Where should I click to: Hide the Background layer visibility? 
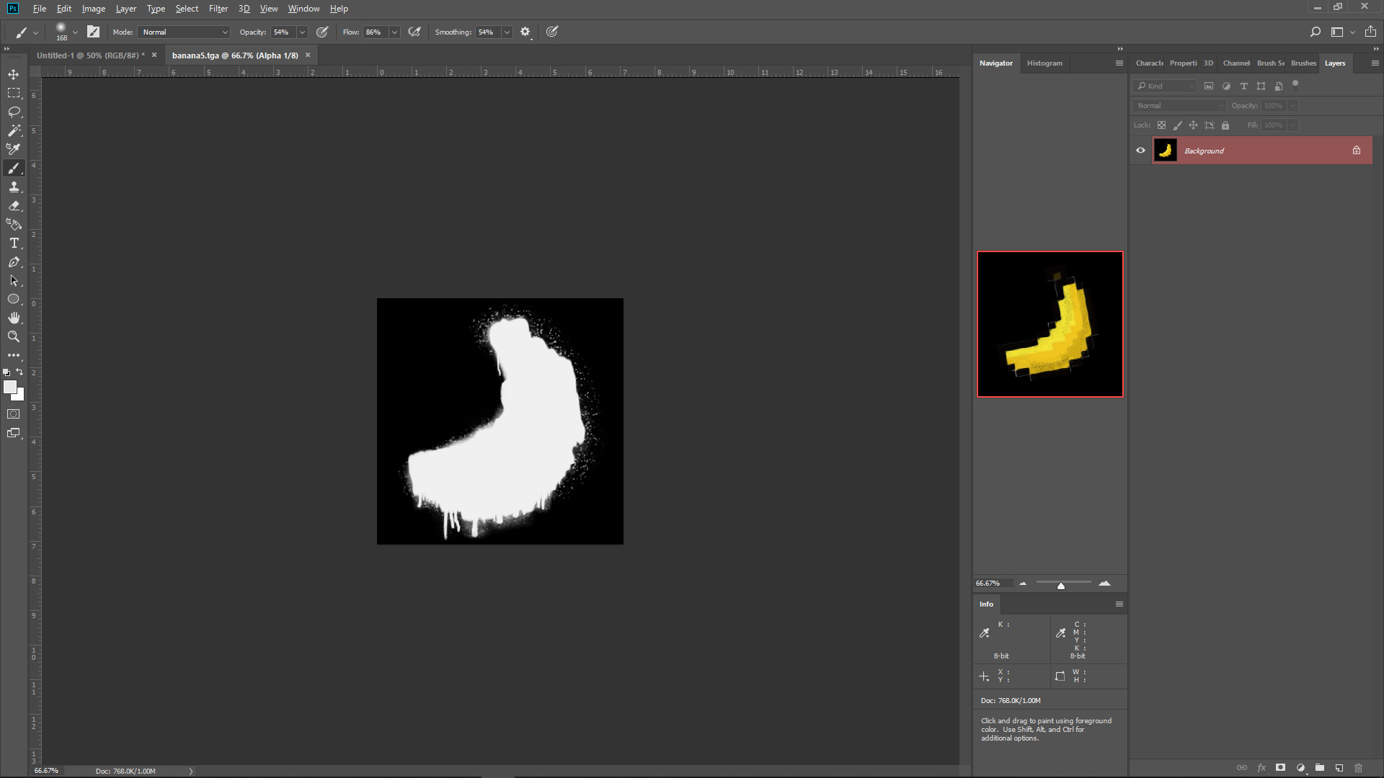pyautogui.click(x=1140, y=151)
